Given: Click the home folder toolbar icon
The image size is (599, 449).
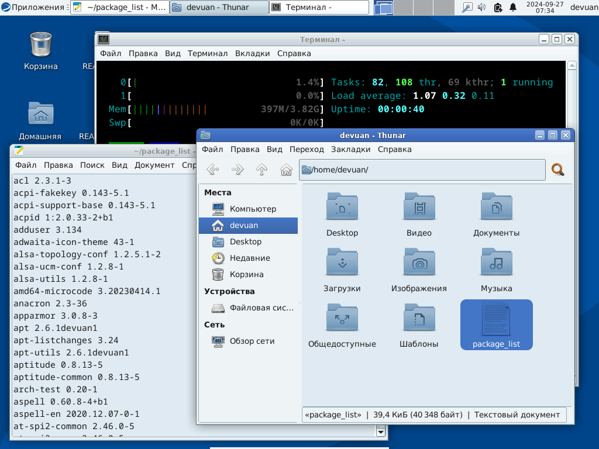Looking at the screenshot, I should 286,170.
